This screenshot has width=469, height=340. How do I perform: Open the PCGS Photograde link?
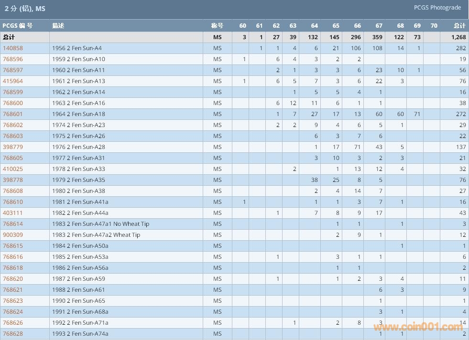coord(437,8)
